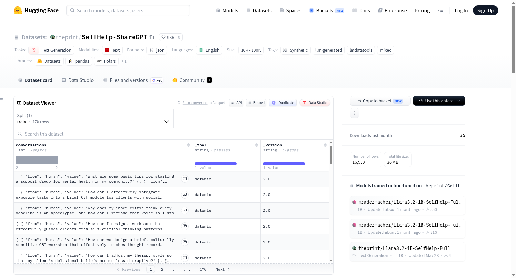Open the mradermacher model with 550 downloads
This screenshot has height=278, width=516.
(407, 205)
